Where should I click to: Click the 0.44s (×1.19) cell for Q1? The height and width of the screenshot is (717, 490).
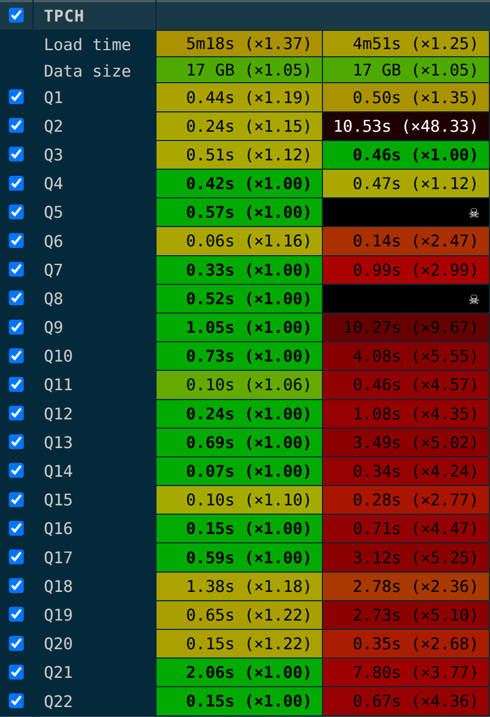tap(239, 98)
